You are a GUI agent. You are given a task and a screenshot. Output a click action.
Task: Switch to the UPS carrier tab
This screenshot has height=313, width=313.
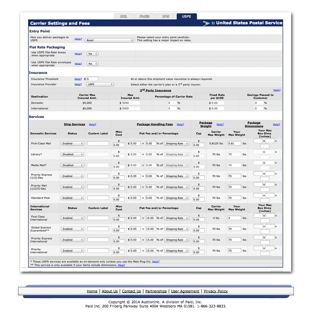point(166,16)
